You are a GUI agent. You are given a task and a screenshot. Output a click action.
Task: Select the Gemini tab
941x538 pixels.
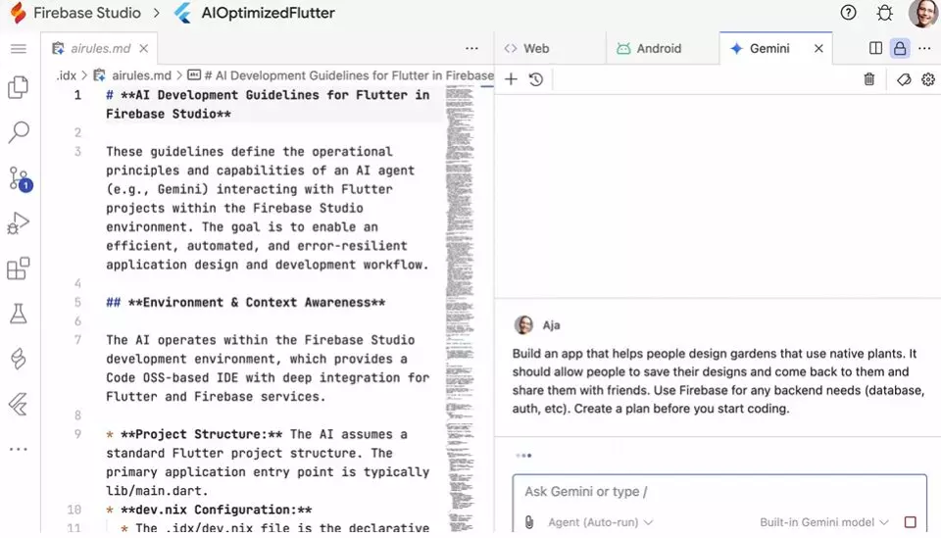pyautogui.click(x=768, y=49)
